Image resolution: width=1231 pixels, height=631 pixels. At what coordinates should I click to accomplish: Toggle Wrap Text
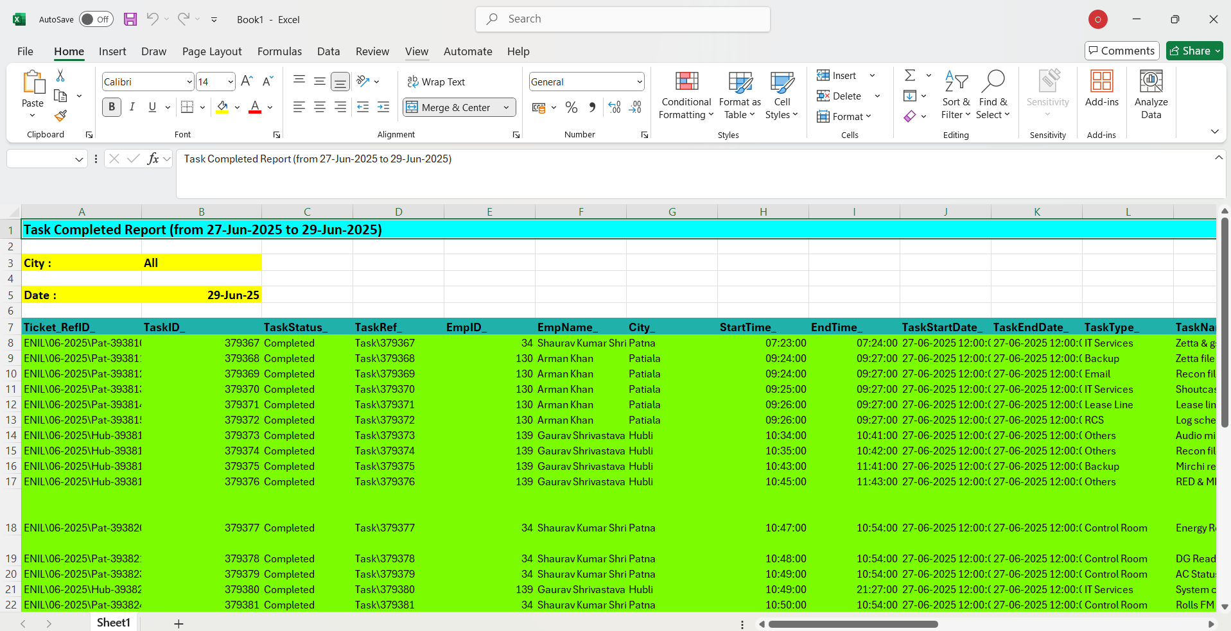click(436, 82)
